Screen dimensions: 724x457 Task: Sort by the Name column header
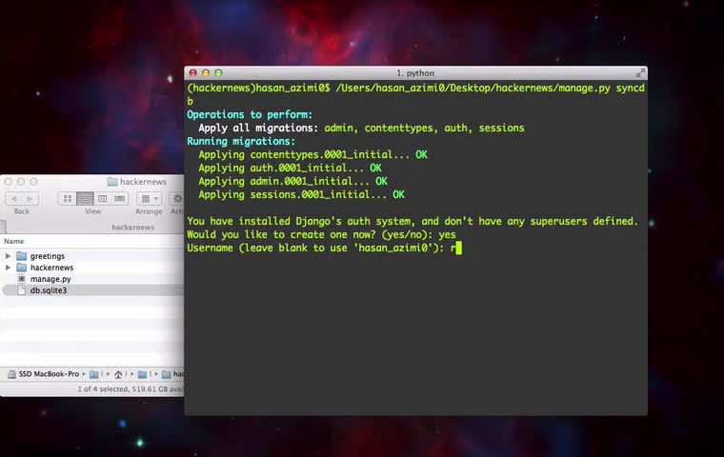[x=14, y=241]
